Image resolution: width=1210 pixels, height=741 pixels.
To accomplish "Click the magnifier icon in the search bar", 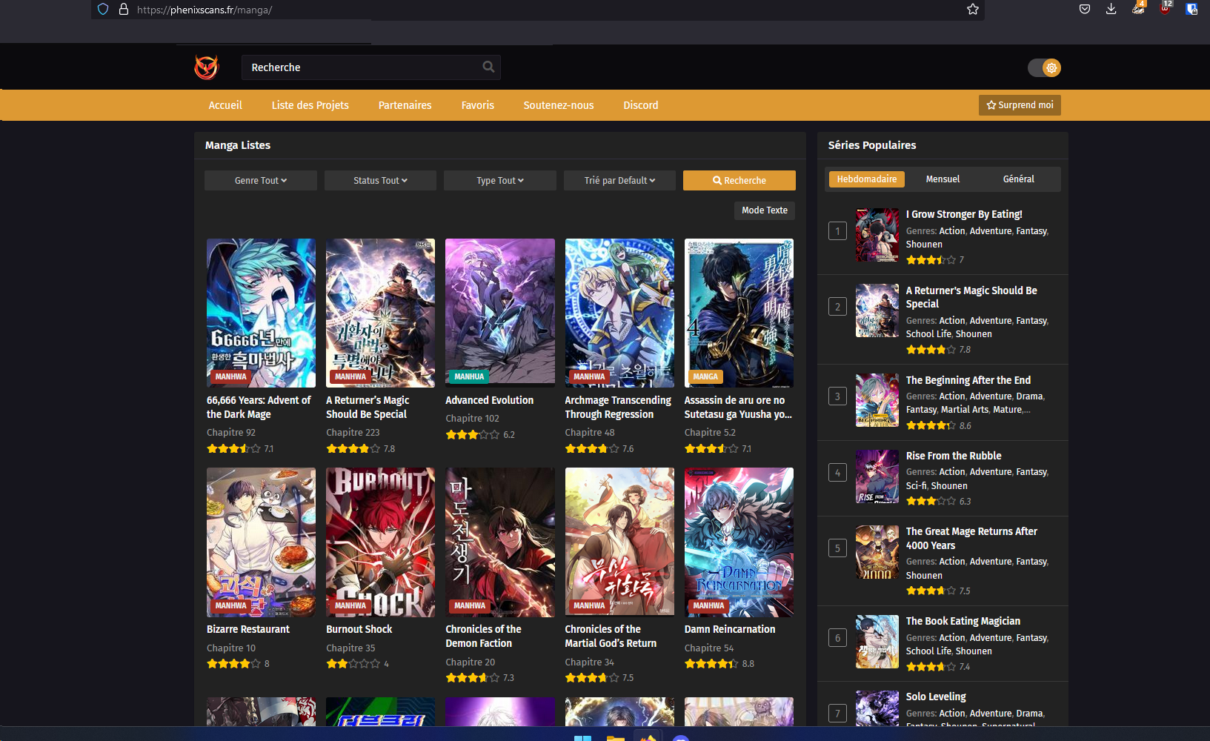I will point(488,67).
